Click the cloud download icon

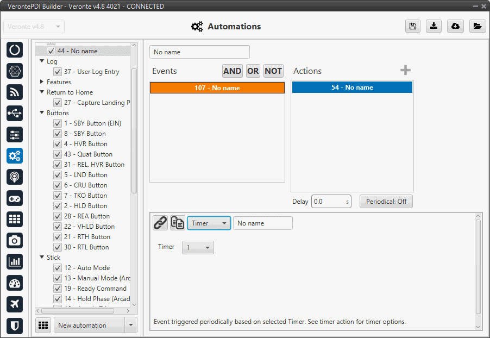tap(455, 27)
